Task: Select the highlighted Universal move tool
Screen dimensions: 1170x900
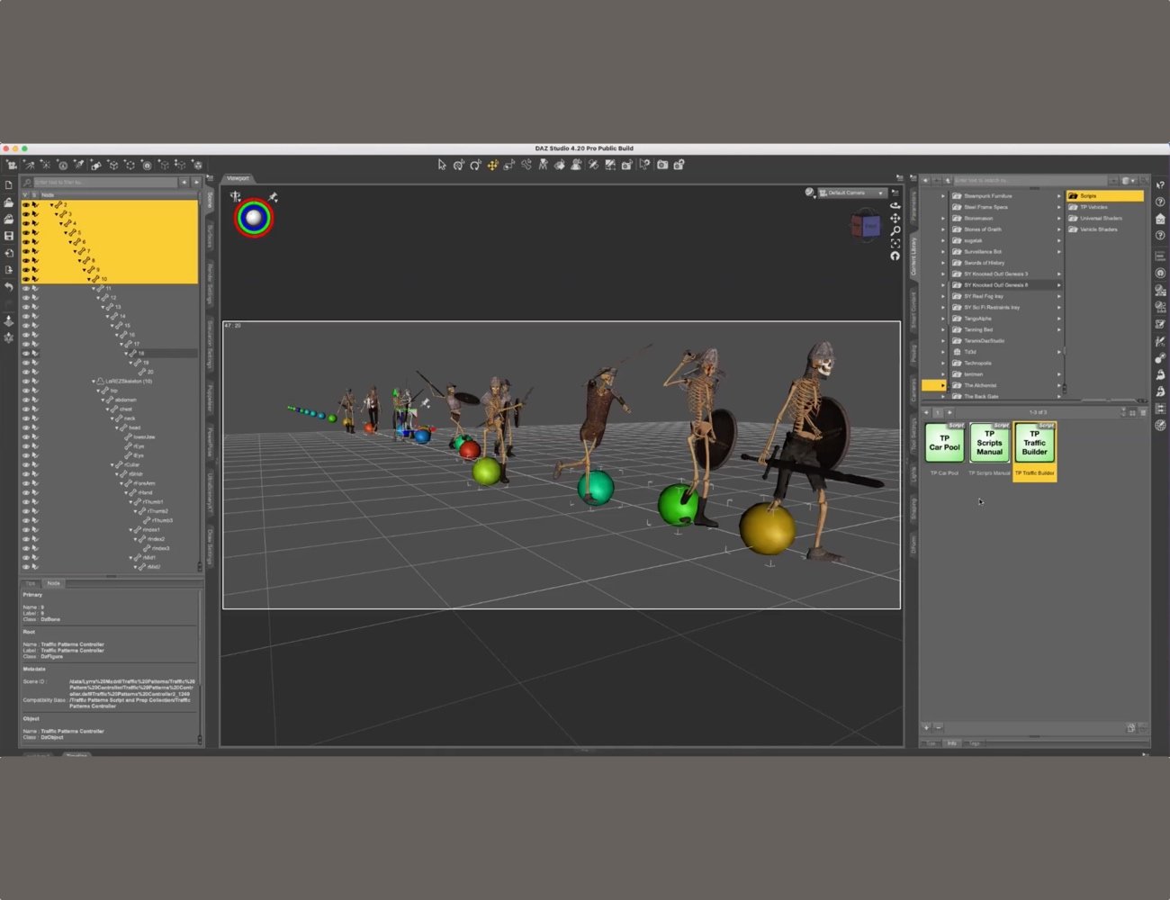Action: click(x=492, y=165)
